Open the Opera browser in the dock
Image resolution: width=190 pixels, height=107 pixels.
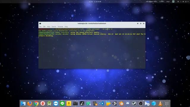coord(43,103)
